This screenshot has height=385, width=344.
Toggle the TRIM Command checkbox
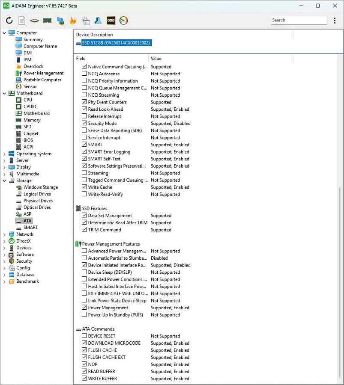(84, 229)
